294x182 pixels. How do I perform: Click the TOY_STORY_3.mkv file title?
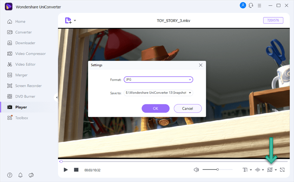tap(173, 21)
